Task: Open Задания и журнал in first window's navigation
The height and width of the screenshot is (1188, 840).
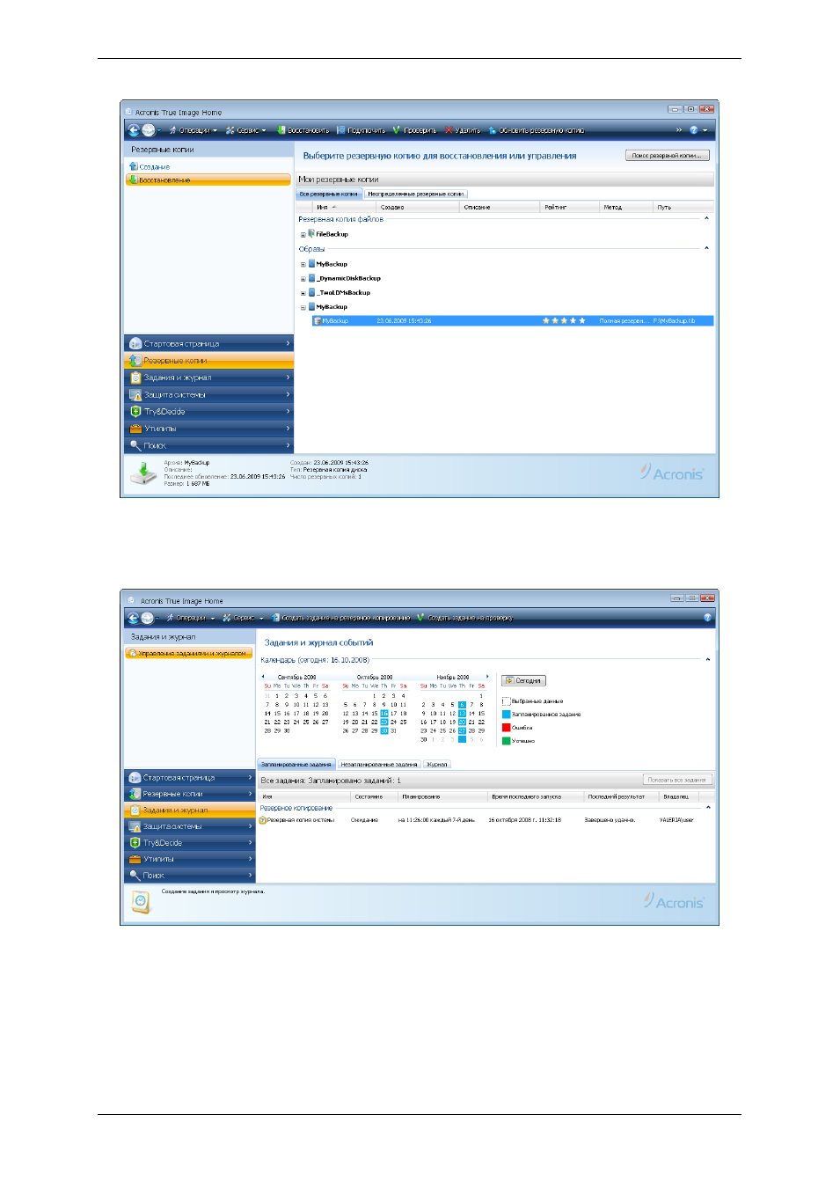Action: (208, 378)
